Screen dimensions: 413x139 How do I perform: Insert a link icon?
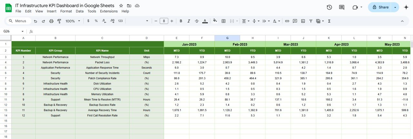coord(287,21)
